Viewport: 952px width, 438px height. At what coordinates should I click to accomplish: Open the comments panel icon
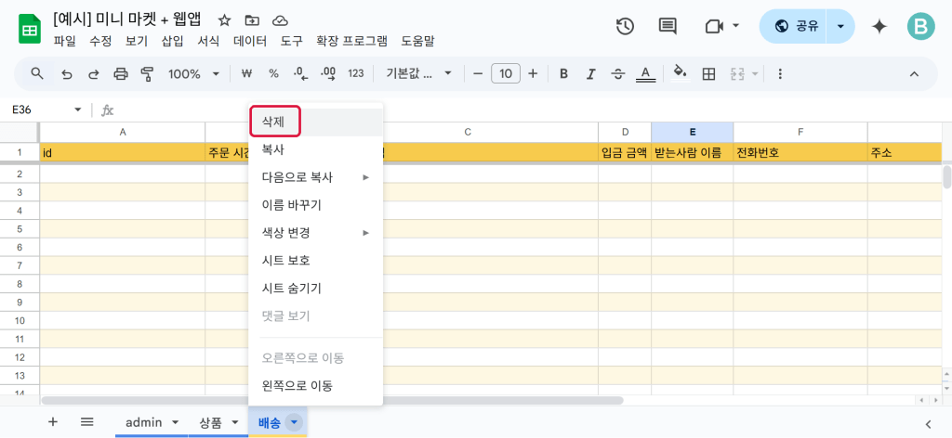(668, 26)
